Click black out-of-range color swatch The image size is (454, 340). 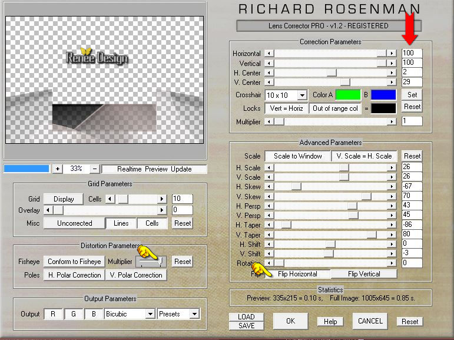(383, 108)
